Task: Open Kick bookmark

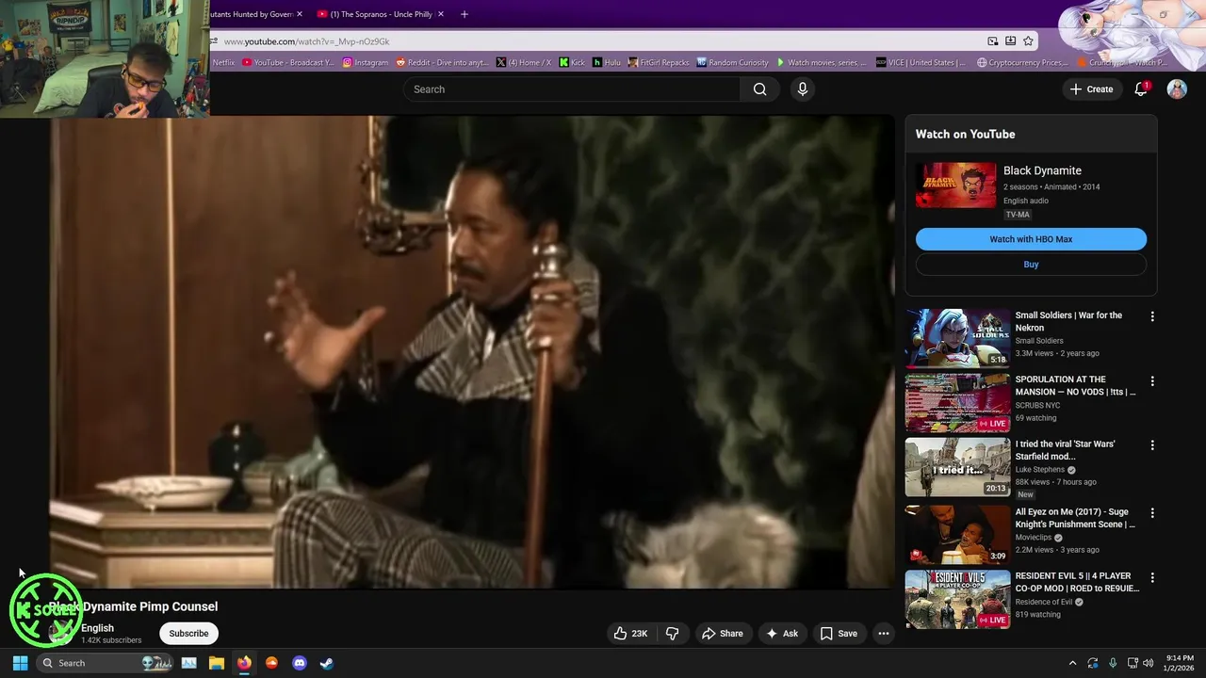Action: coord(572,62)
